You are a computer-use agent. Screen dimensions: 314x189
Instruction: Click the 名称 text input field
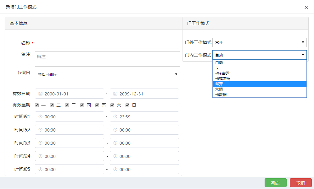pyautogui.click(x=107, y=43)
